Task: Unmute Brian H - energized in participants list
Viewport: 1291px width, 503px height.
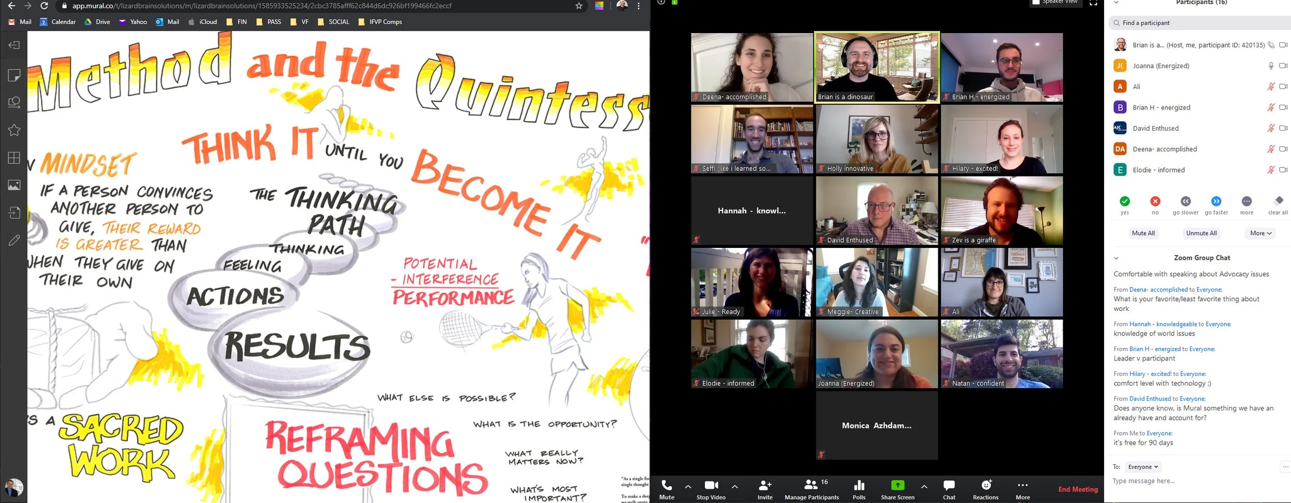Action: point(1271,107)
